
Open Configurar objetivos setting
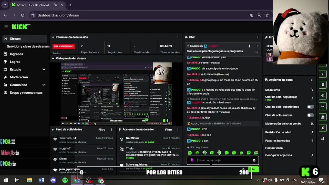[x=289, y=155]
